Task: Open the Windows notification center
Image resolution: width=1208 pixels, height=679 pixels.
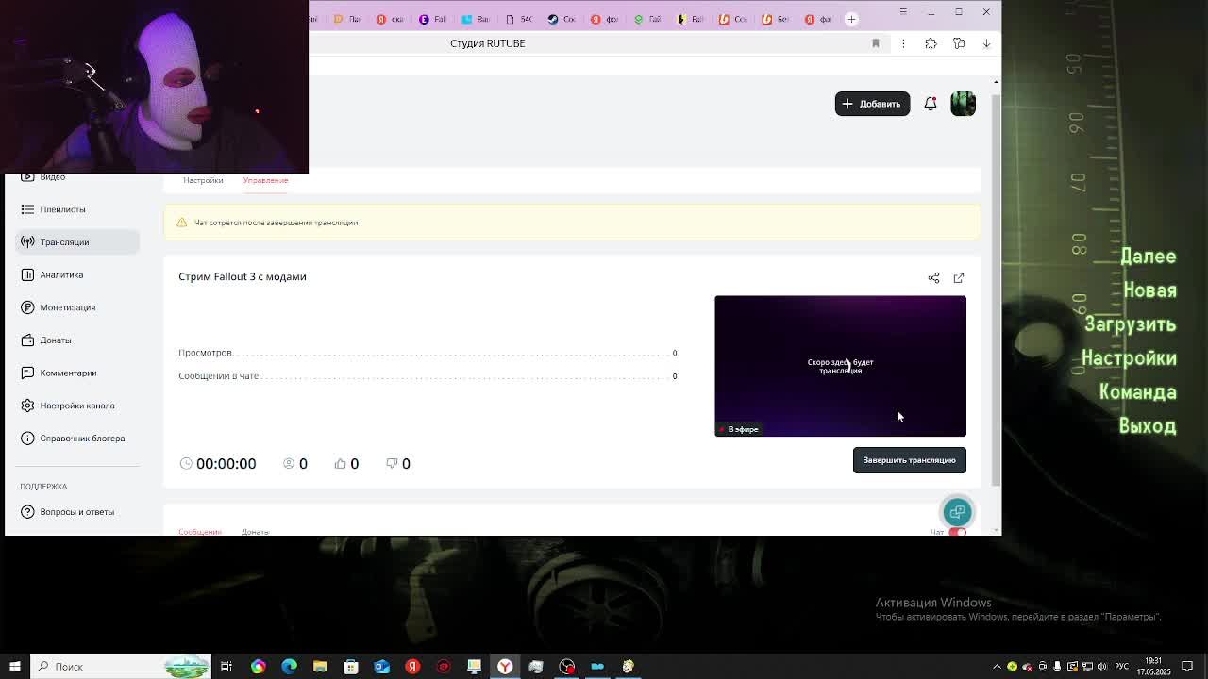Action: (1188, 667)
